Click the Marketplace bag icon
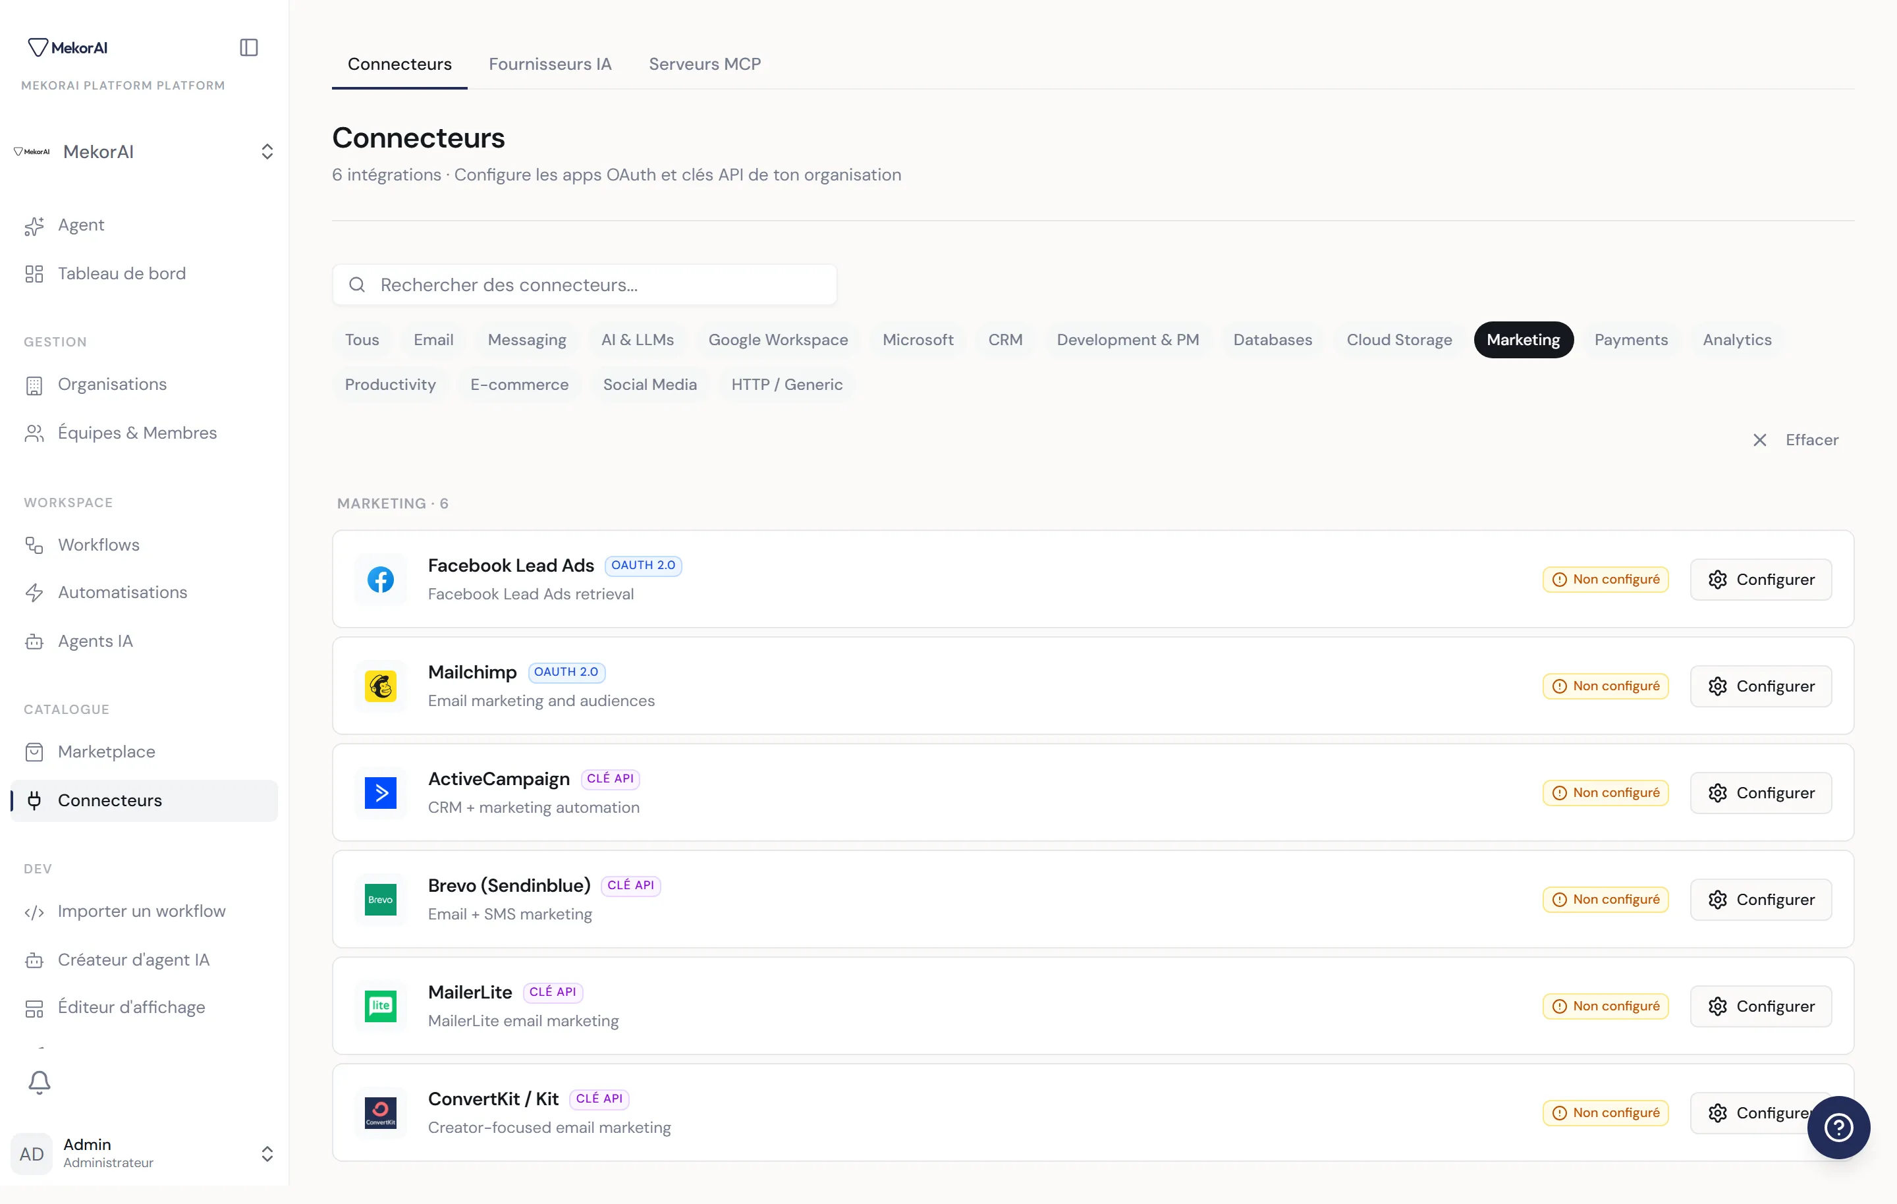Screen dimensions: 1897x1204 tap(34, 752)
